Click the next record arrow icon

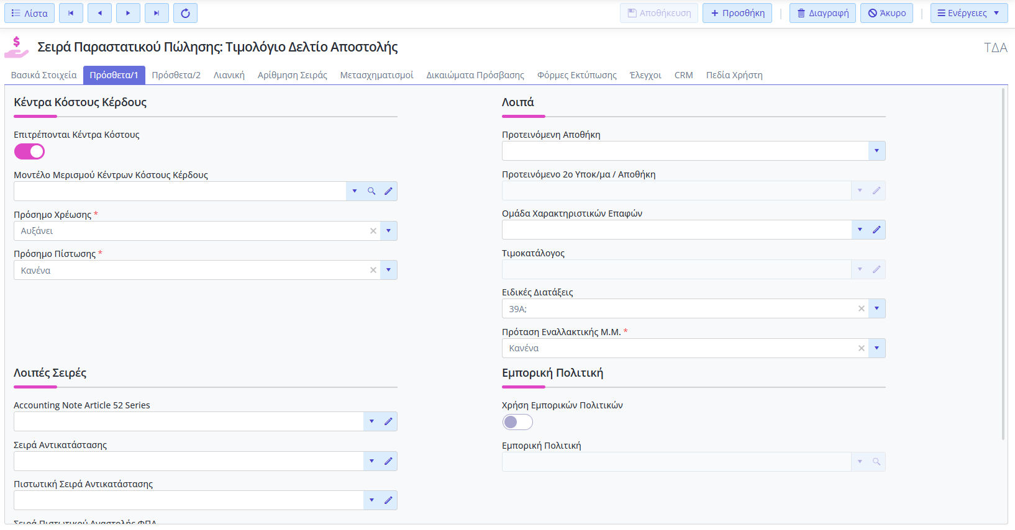pos(128,13)
